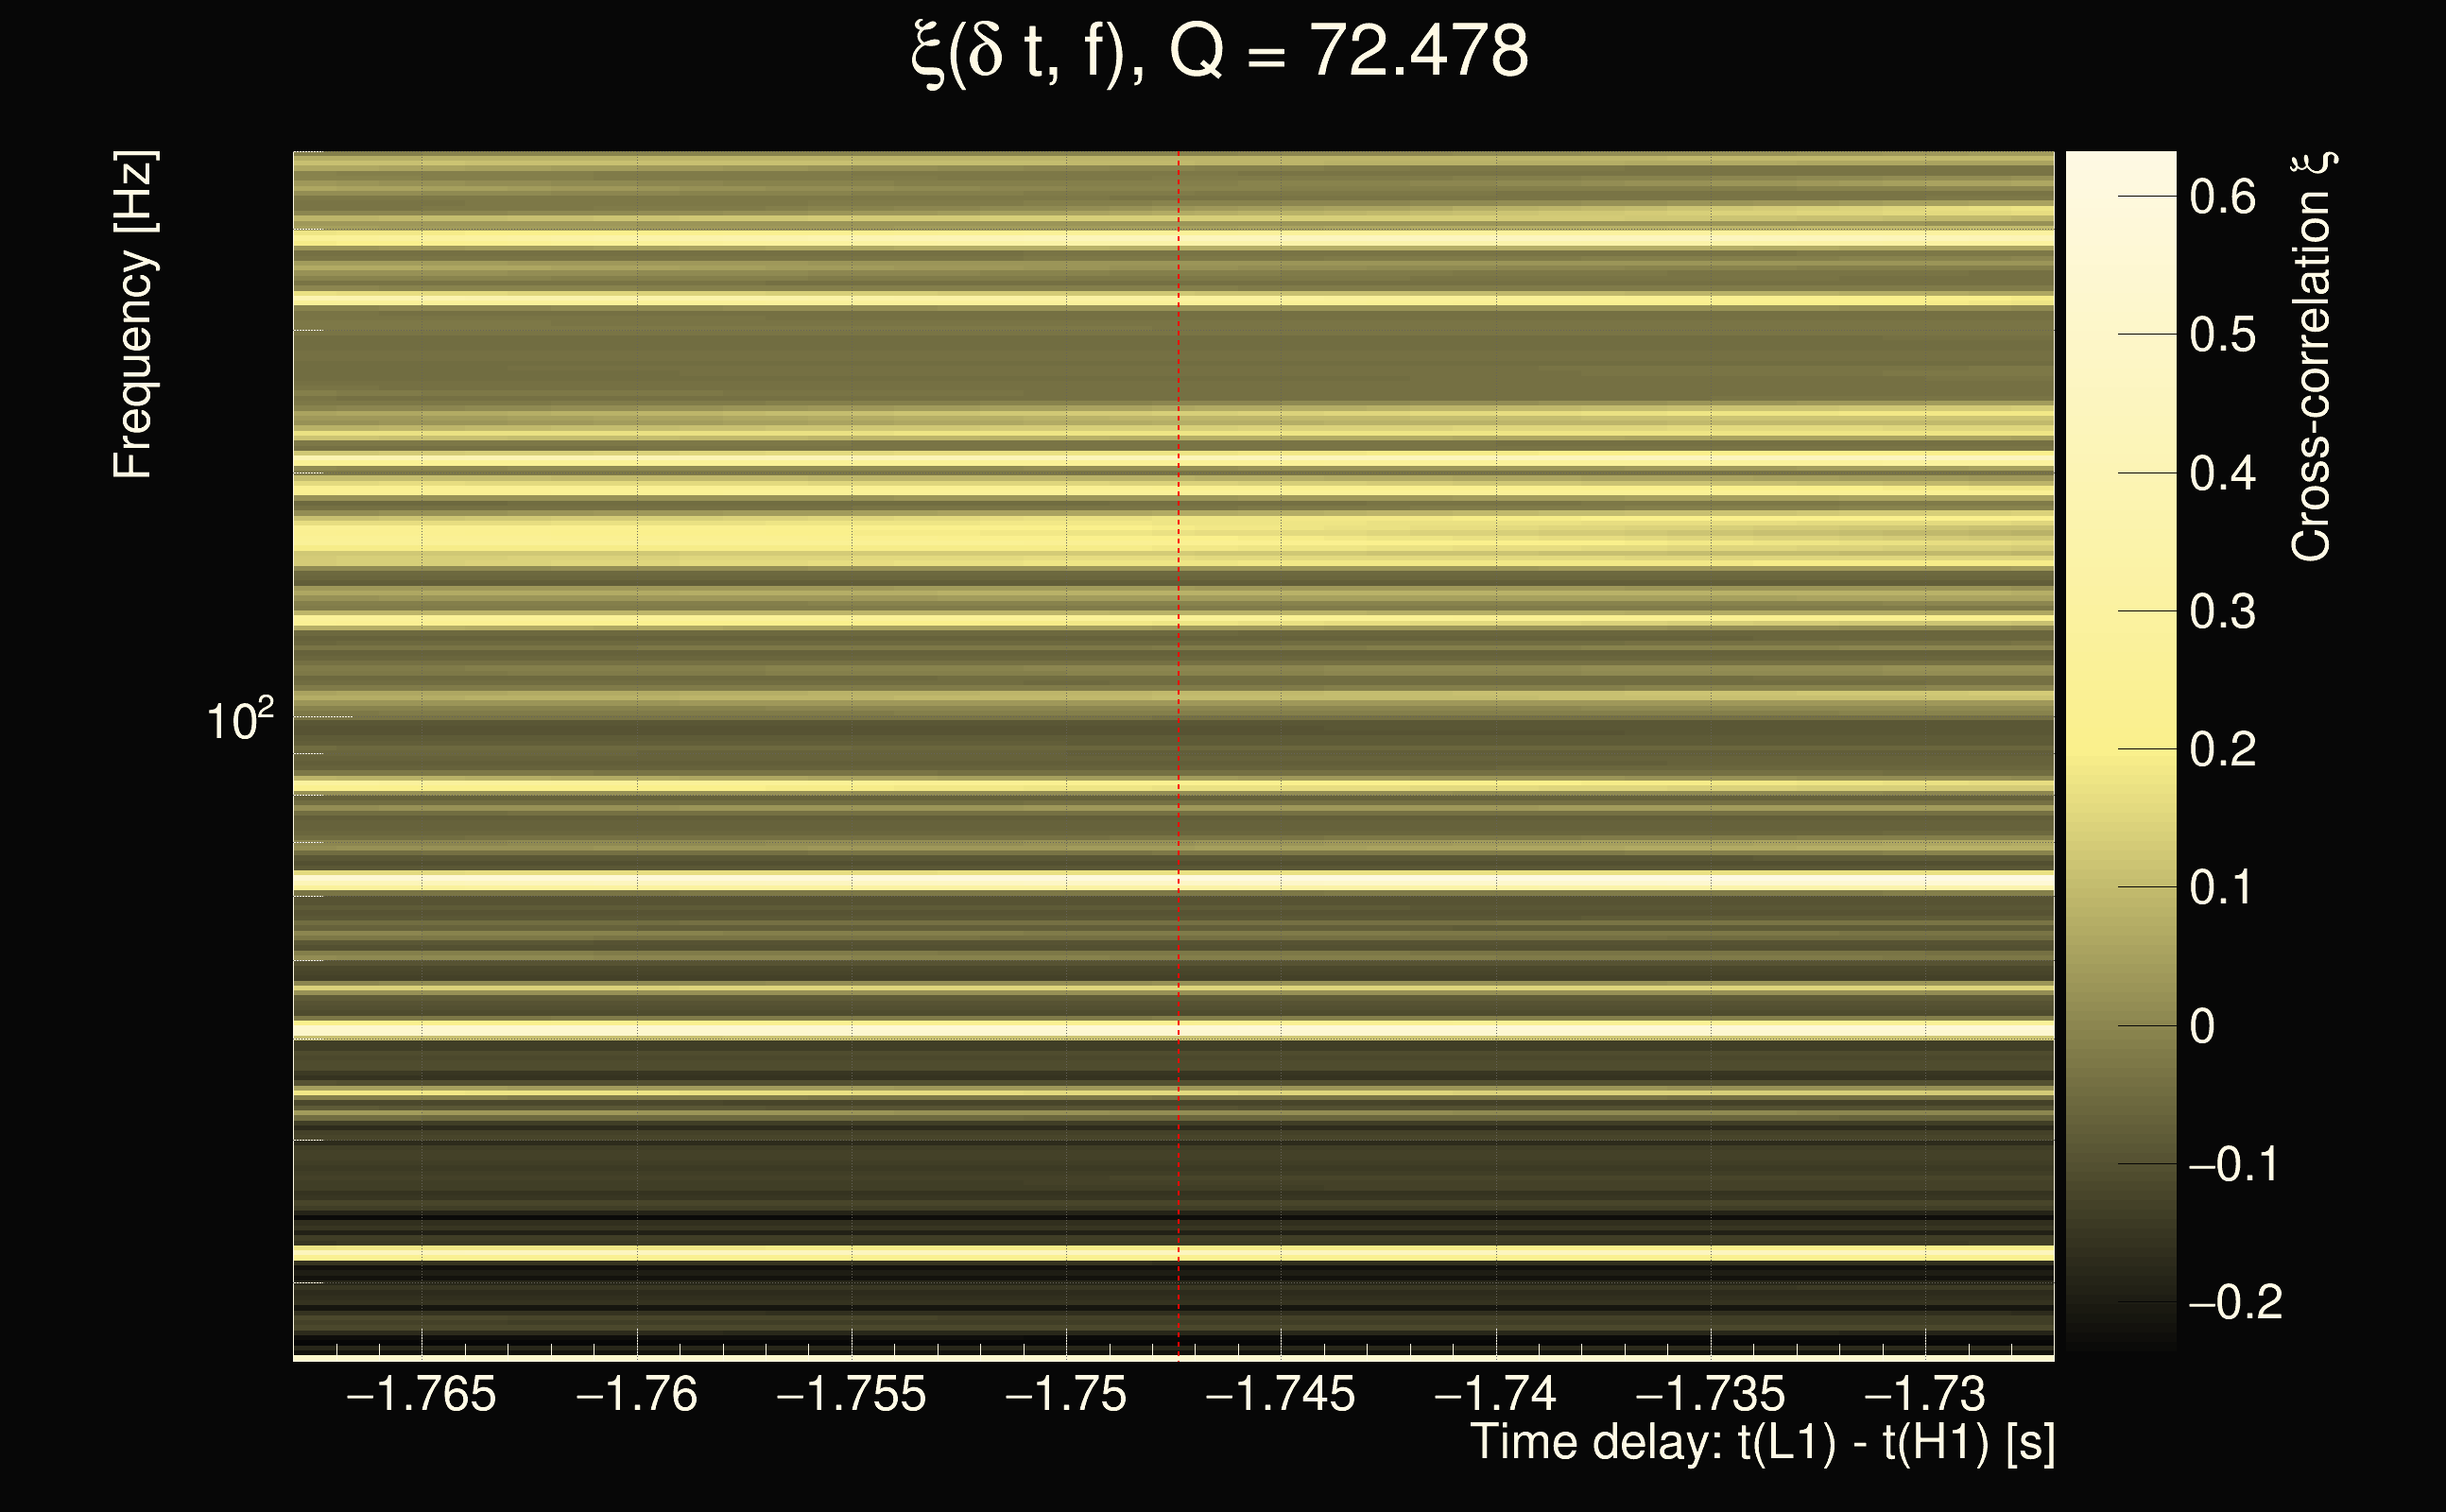Click the Time delay t(L1) - t(H1) axis label
This screenshot has width=2446, height=1512.
[x=1762, y=1443]
